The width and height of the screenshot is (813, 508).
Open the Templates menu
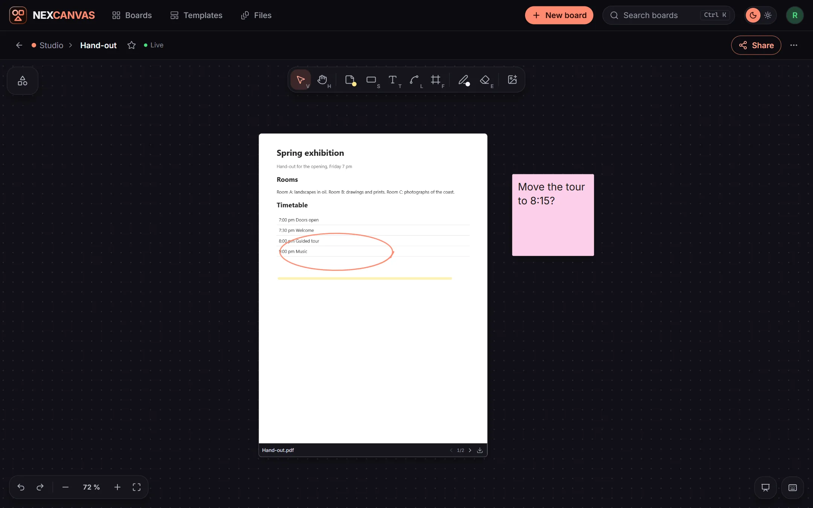[196, 15]
